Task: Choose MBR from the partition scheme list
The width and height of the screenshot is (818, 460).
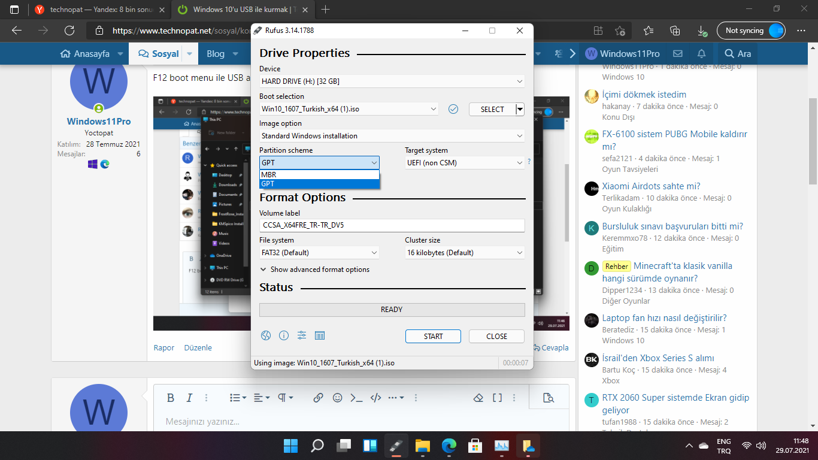Action: pos(319,175)
